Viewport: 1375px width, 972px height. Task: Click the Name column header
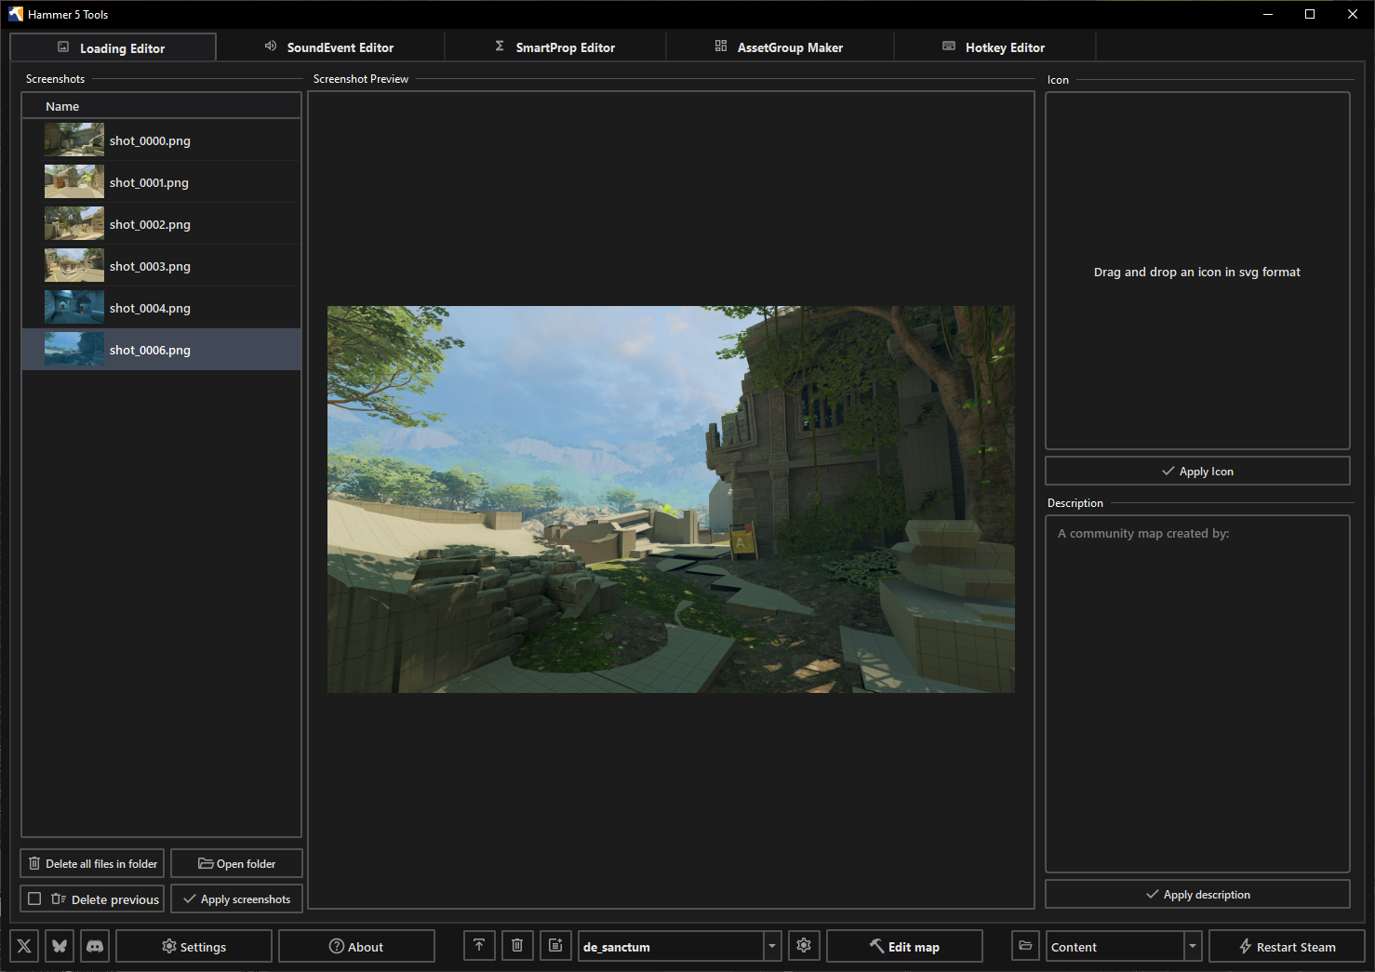point(161,106)
